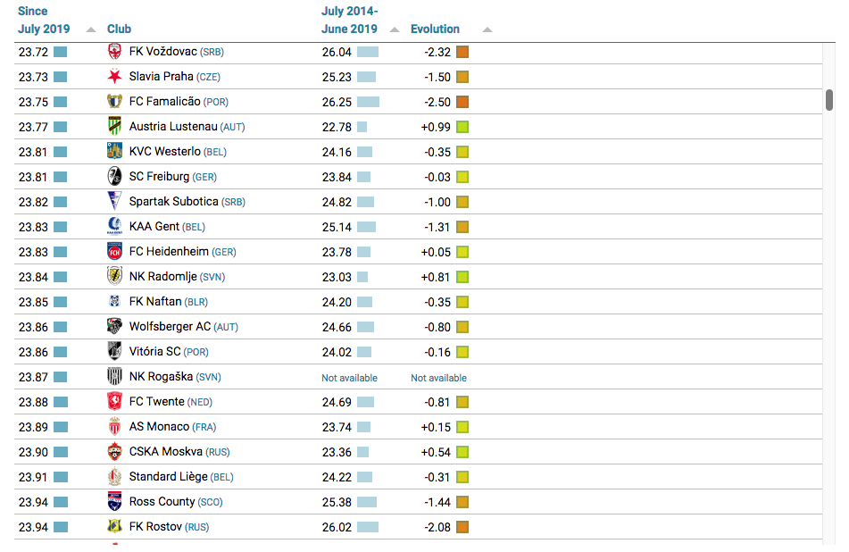Open the FC Twente club link
The image size is (849, 552).
pos(157,402)
